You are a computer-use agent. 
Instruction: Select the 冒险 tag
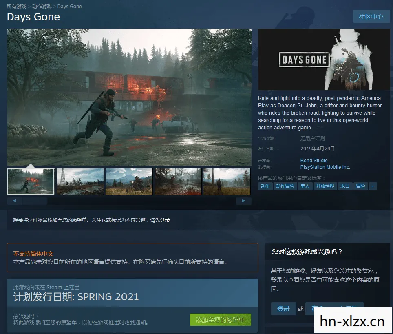[x=360, y=186]
